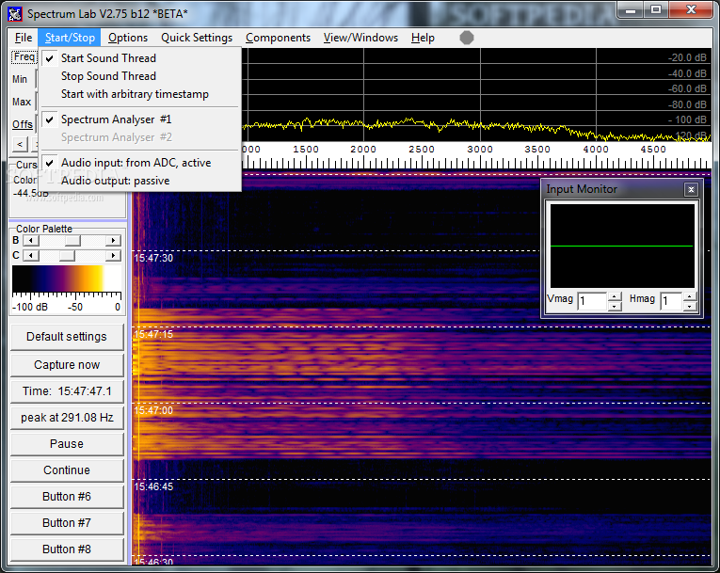Click the Continue button
Viewport: 720px width, 573px height.
tap(67, 470)
